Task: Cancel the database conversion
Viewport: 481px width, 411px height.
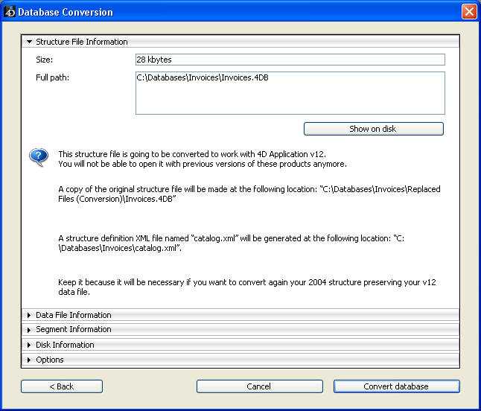Action: pyautogui.click(x=259, y=386)
